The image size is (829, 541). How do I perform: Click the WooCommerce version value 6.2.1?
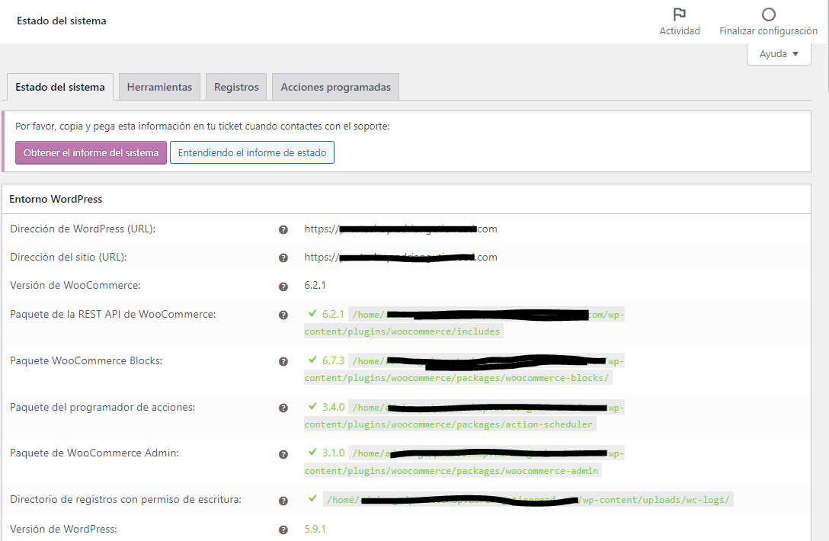[x=315, y=286]
